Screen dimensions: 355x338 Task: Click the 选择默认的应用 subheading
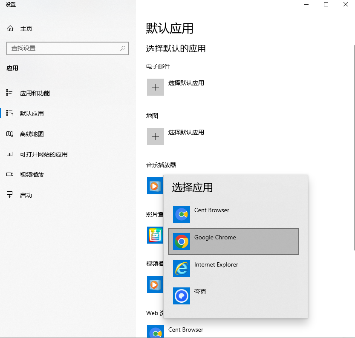176,48
